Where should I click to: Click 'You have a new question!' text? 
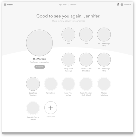[x=40, y=62]
